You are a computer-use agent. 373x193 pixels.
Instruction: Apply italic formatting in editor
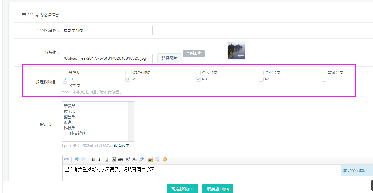pyautogui.click(x=100, y=159)
